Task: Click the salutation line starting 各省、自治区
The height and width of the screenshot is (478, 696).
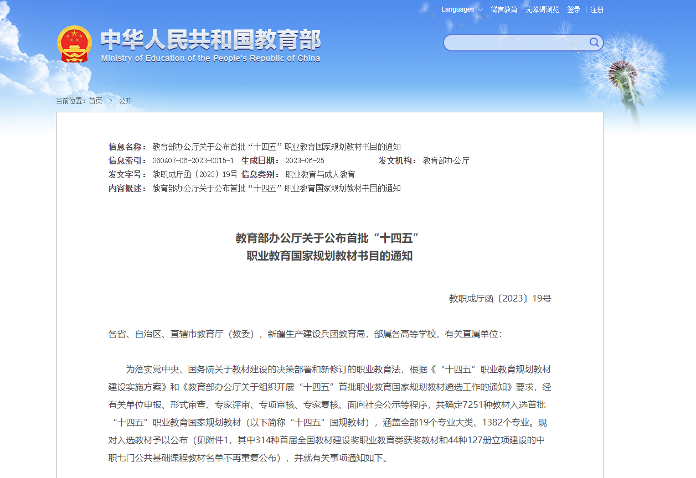Action: (305, 334)
